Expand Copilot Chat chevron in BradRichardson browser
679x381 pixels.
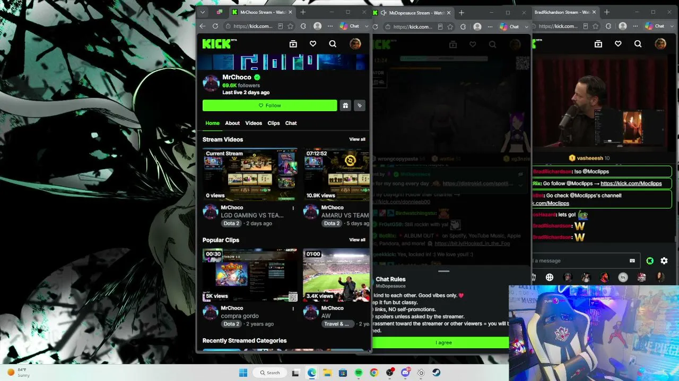click(x=672, y=26)
